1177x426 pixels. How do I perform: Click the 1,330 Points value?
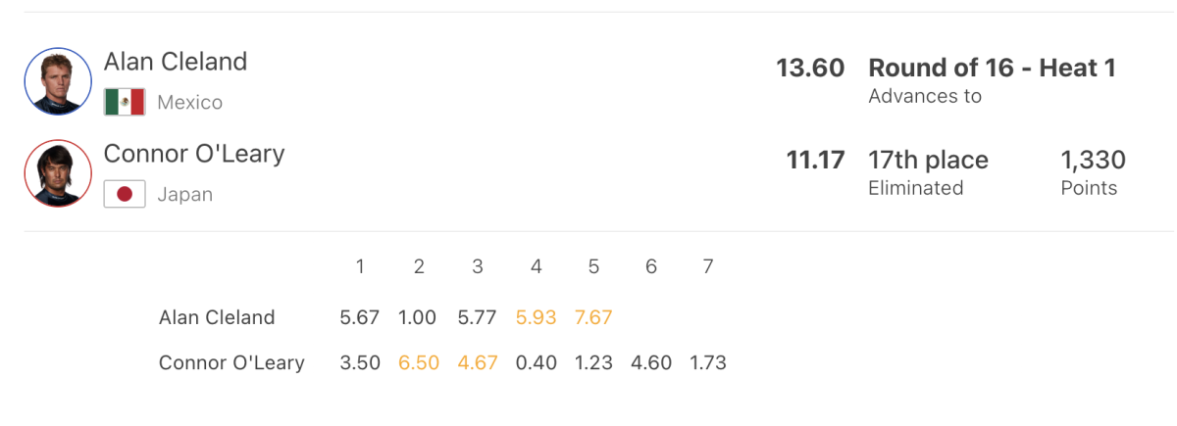pyautogui.click(x=1094, y=171)
